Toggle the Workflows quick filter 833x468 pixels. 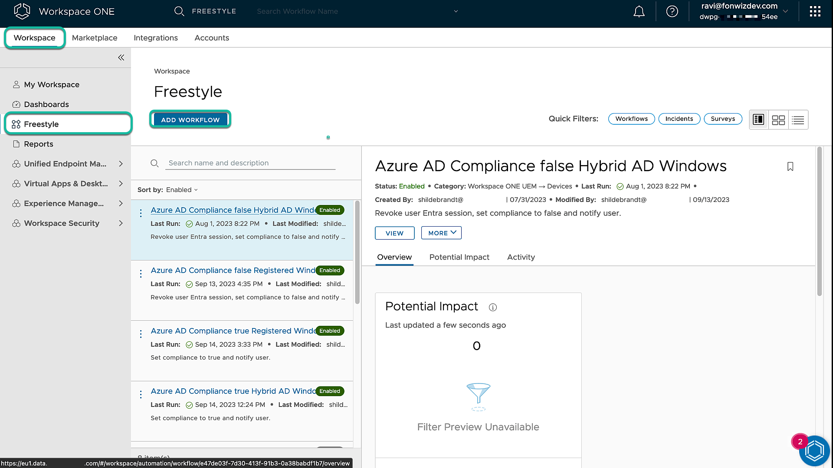631,119
